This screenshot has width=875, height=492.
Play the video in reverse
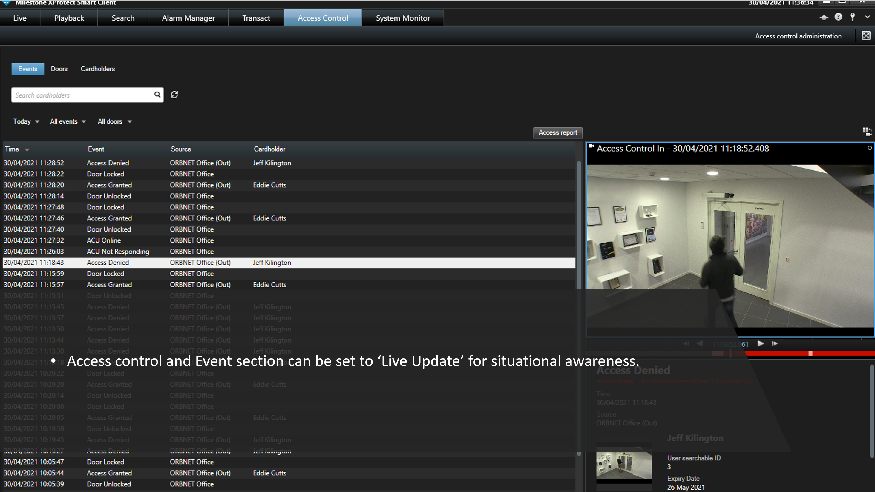click(x=699, y=343)
